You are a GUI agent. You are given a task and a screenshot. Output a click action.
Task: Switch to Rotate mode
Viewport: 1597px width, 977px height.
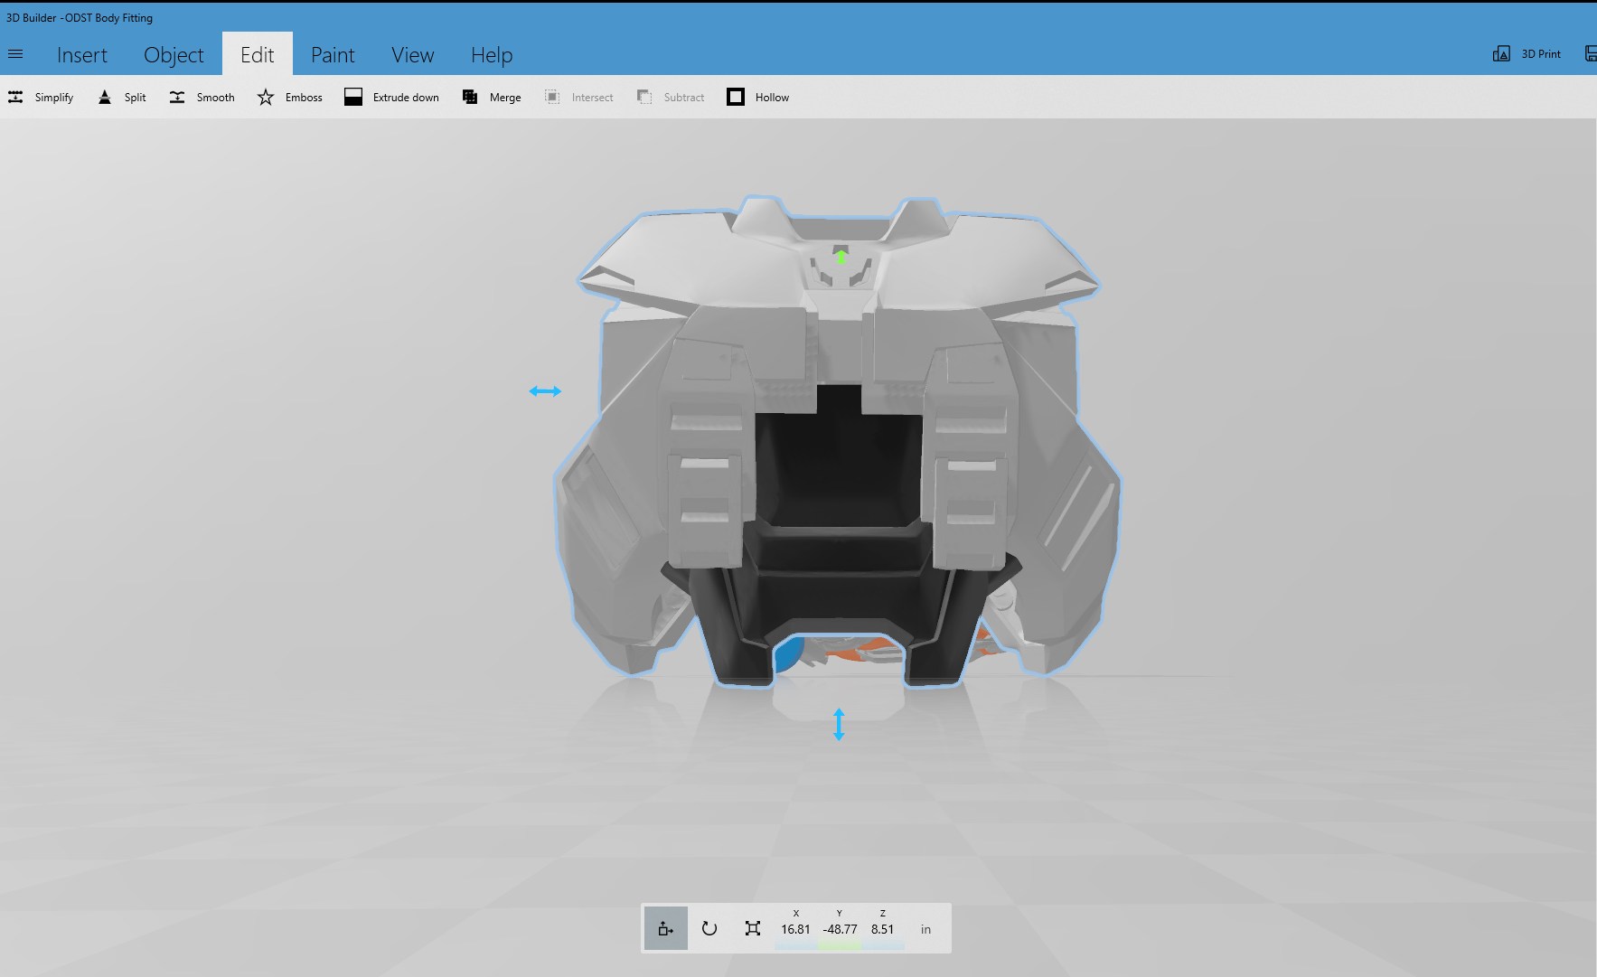[709, 928]
